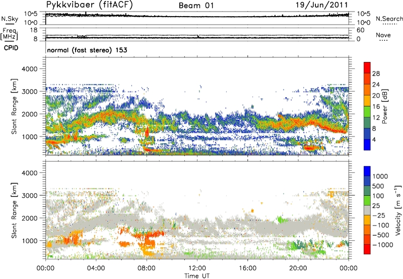The height and width of the screenshot is (279, 403).
Task: Click the "500" velocity colorbar label
Action: 378,186
